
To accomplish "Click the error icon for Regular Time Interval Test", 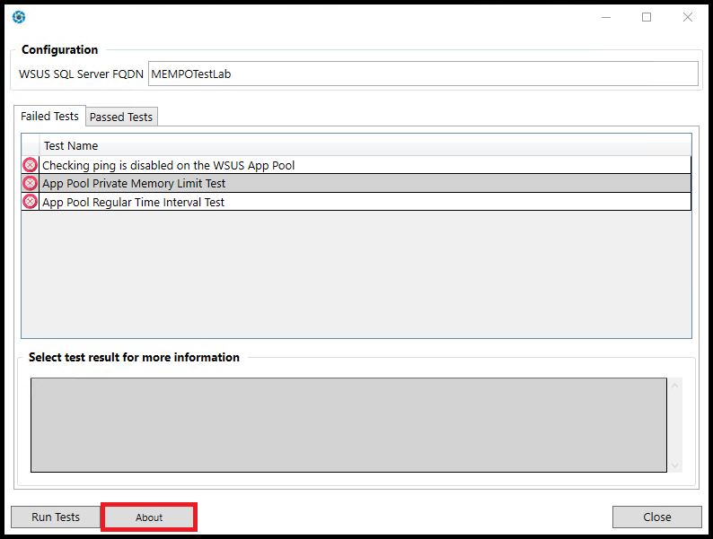I will [x=30, y=202].
